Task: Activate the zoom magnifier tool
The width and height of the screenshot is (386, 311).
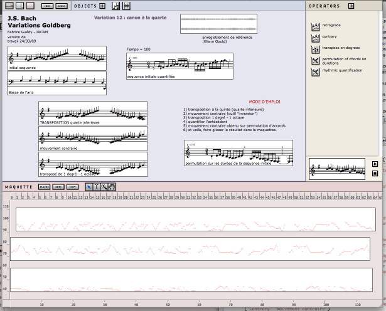Action: (x=104, y=186)
